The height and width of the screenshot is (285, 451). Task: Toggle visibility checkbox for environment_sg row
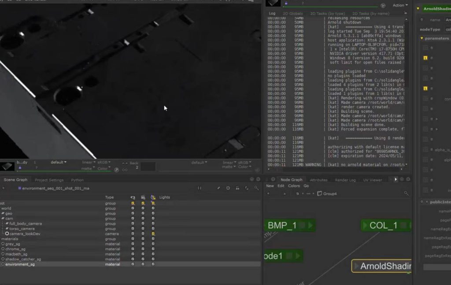pos(133,264)
